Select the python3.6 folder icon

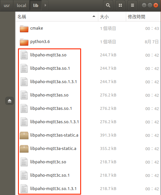(x=24, y=42)
